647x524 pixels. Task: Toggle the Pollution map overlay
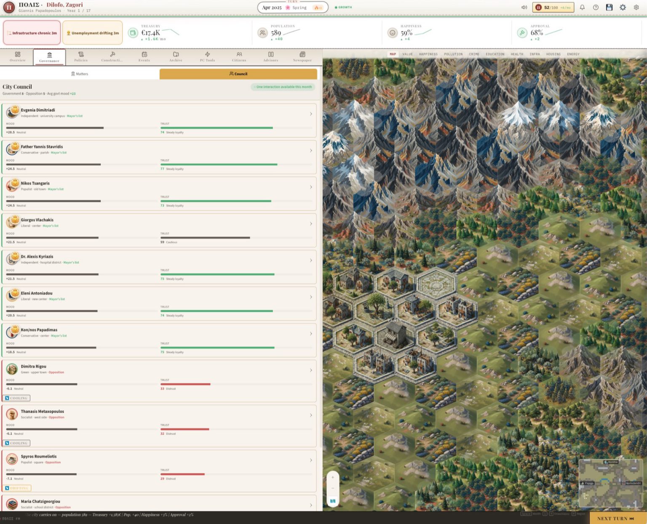pos(453,54)
